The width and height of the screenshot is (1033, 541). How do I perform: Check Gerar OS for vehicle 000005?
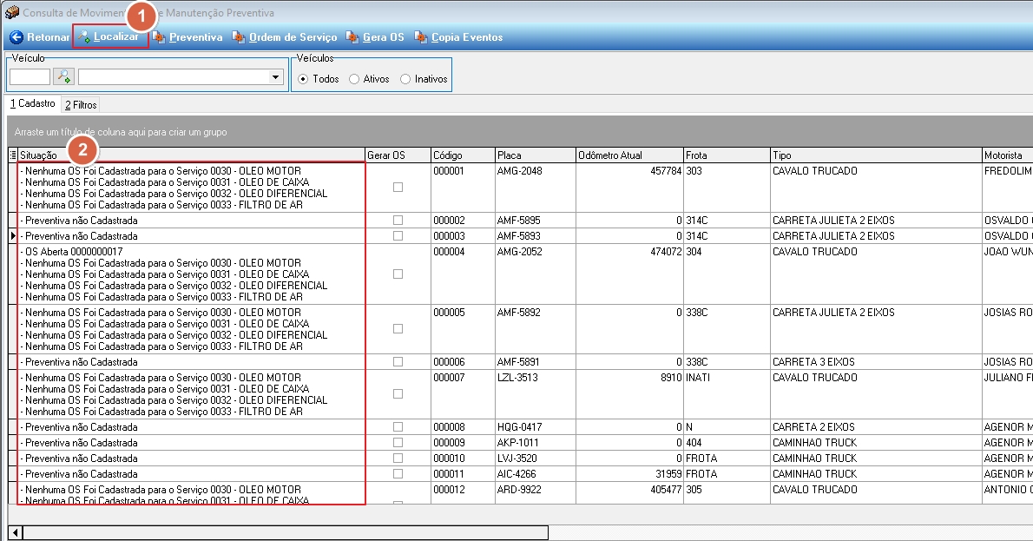[398, 329]
